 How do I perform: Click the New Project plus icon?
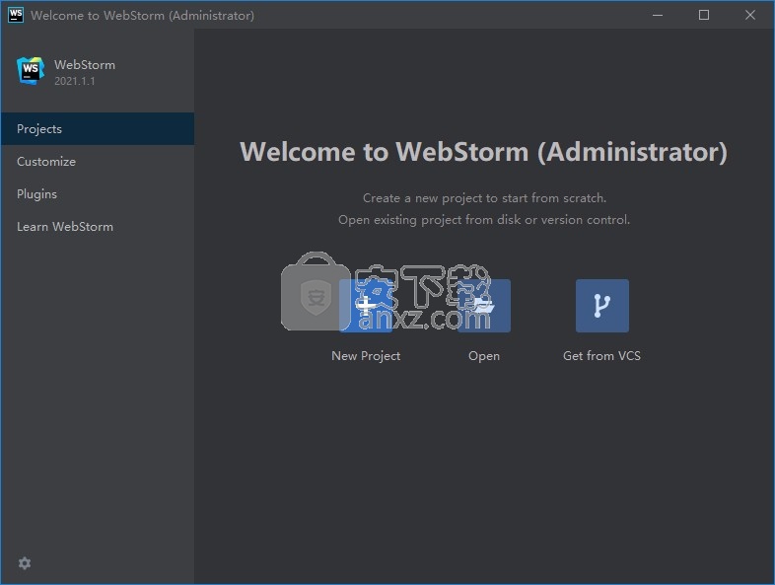tap(366, 306)
